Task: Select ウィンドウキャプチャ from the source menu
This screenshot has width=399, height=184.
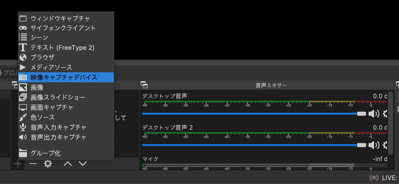Action: [66, 18]
